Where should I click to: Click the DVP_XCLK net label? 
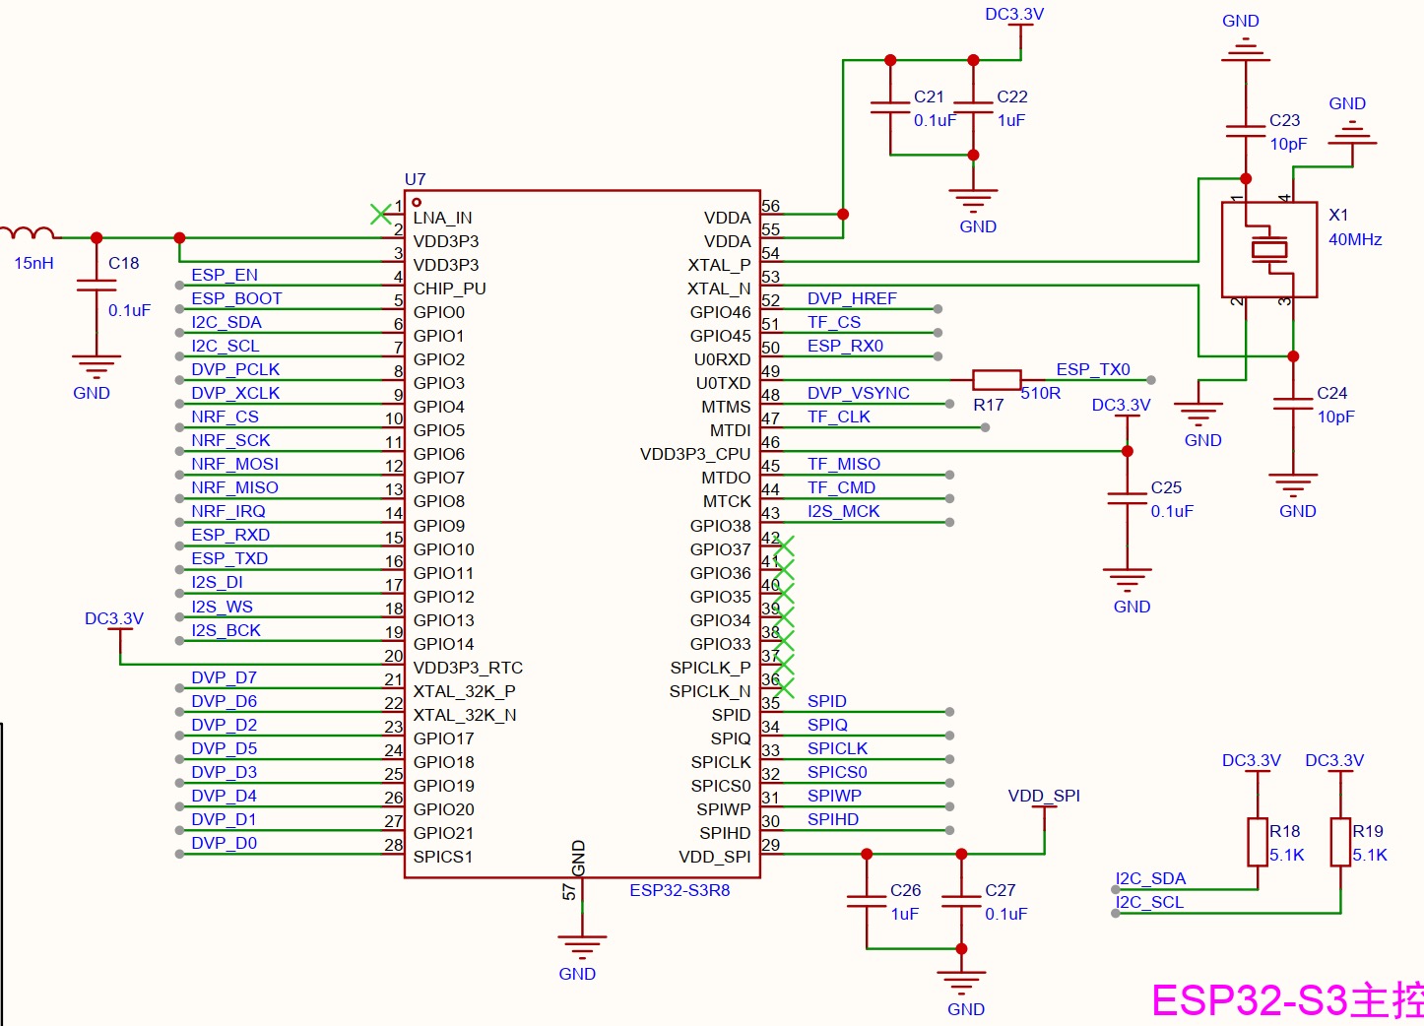click(x=235, y=393)
